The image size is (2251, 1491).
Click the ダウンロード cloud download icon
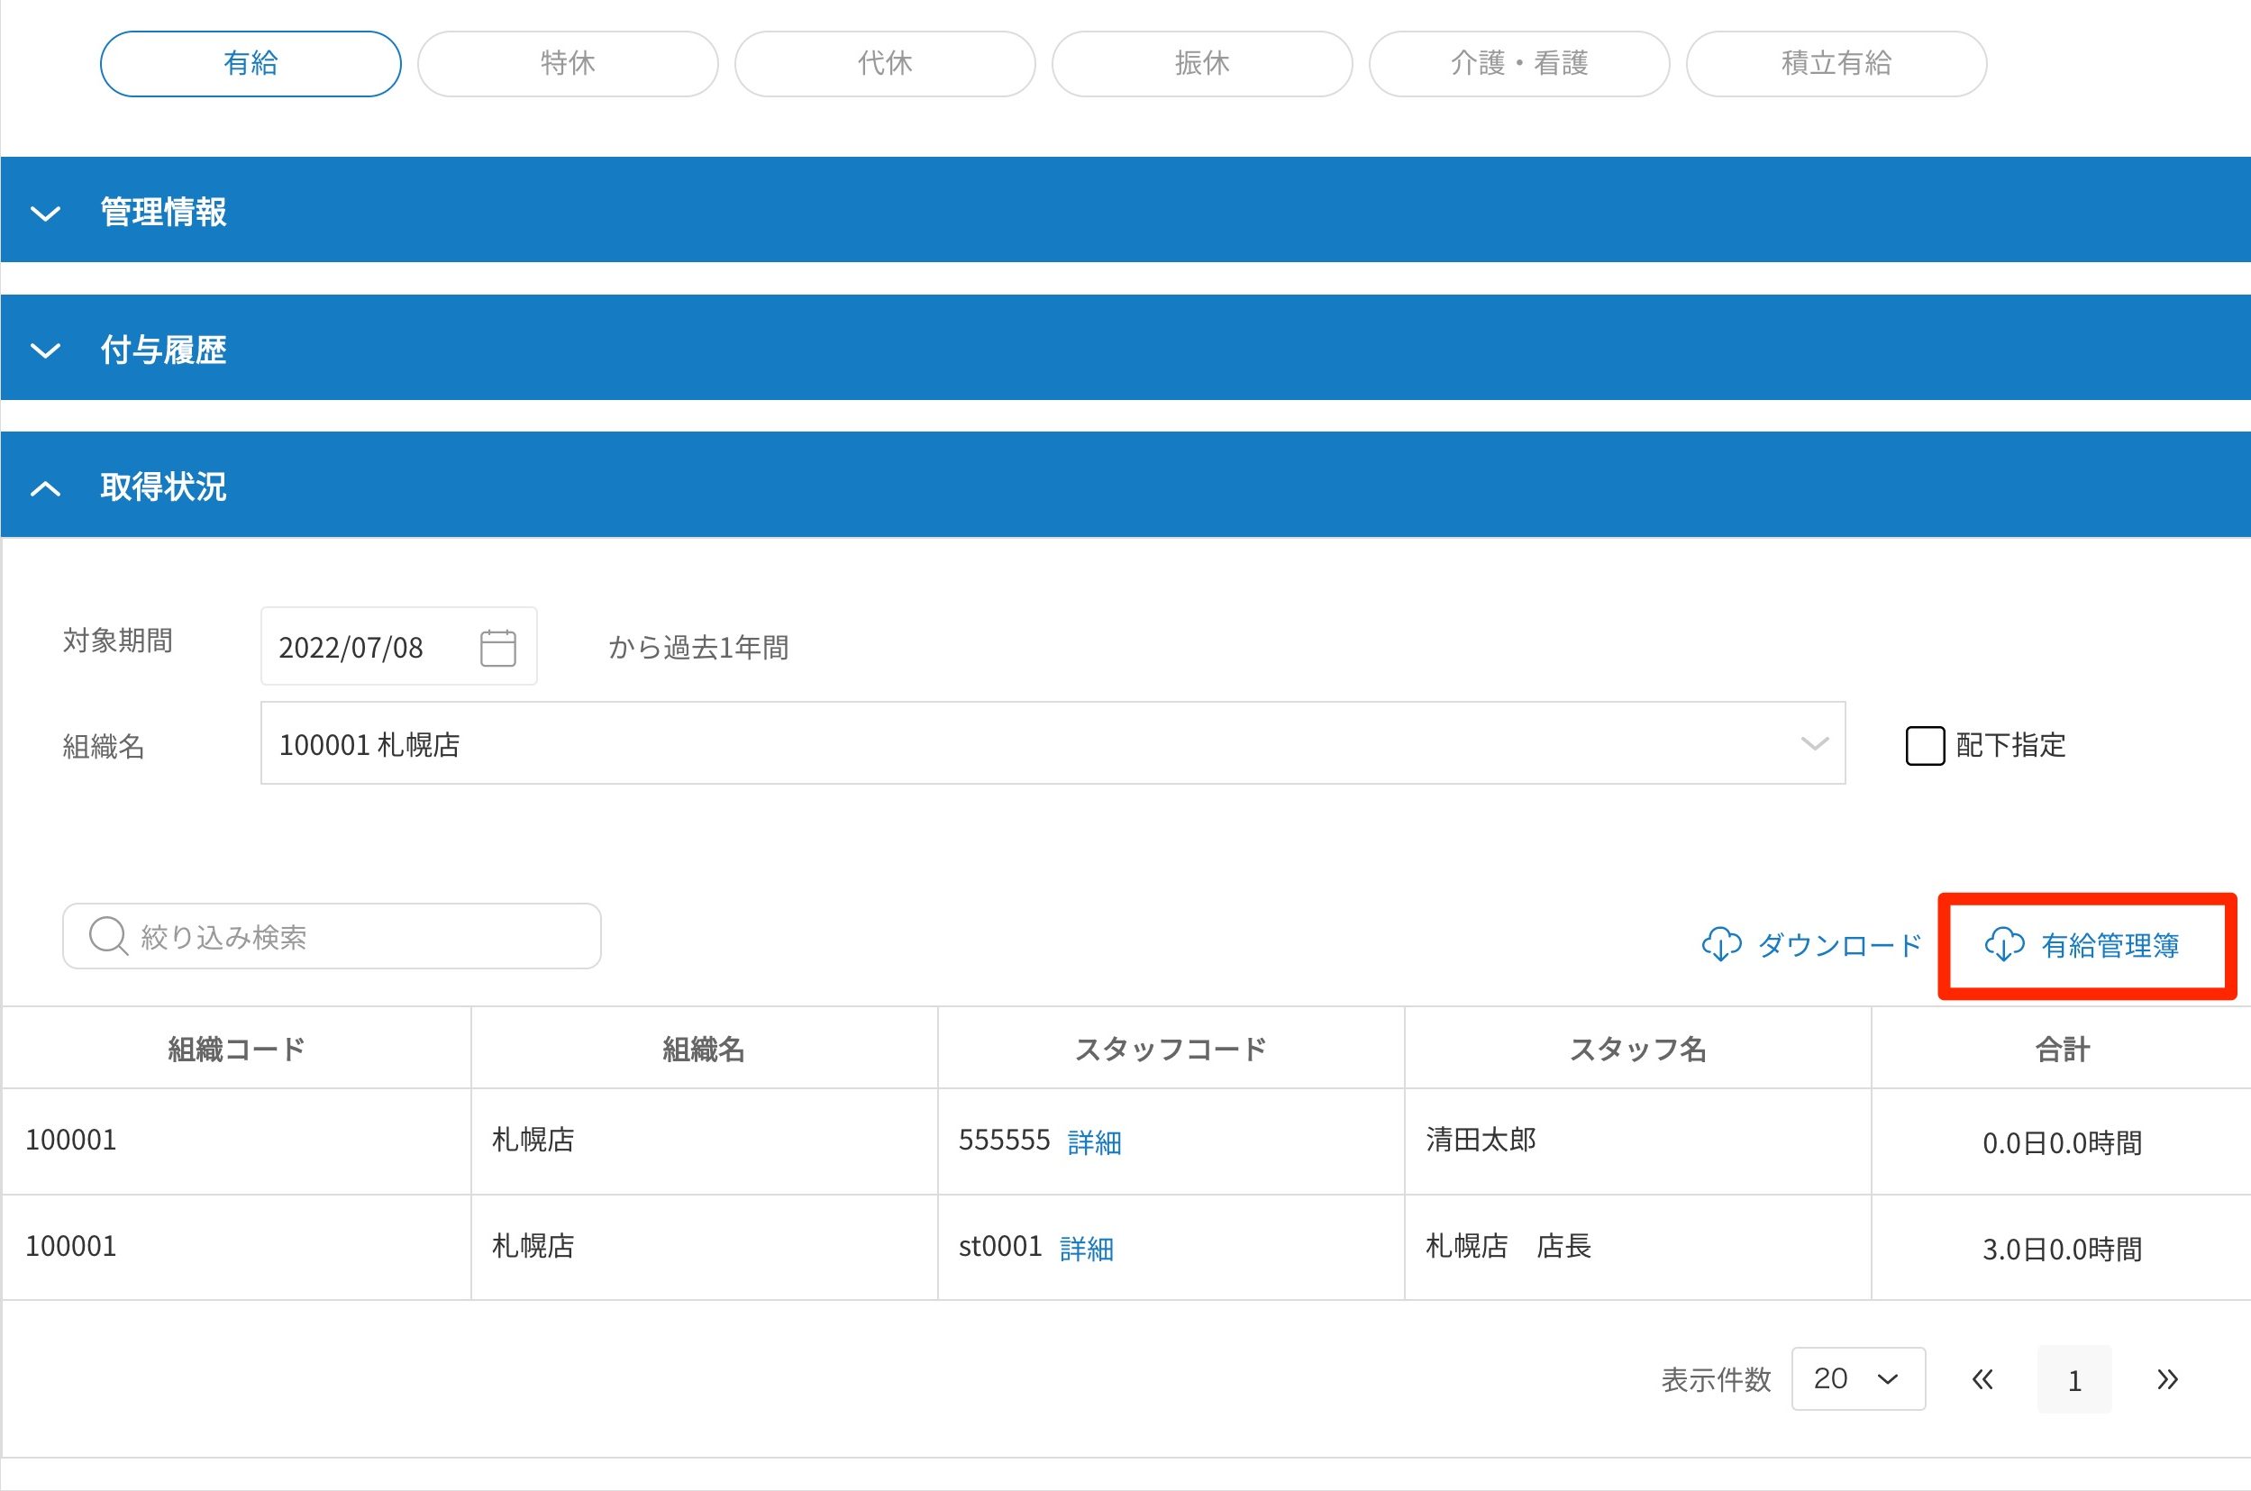(1720, 944)
